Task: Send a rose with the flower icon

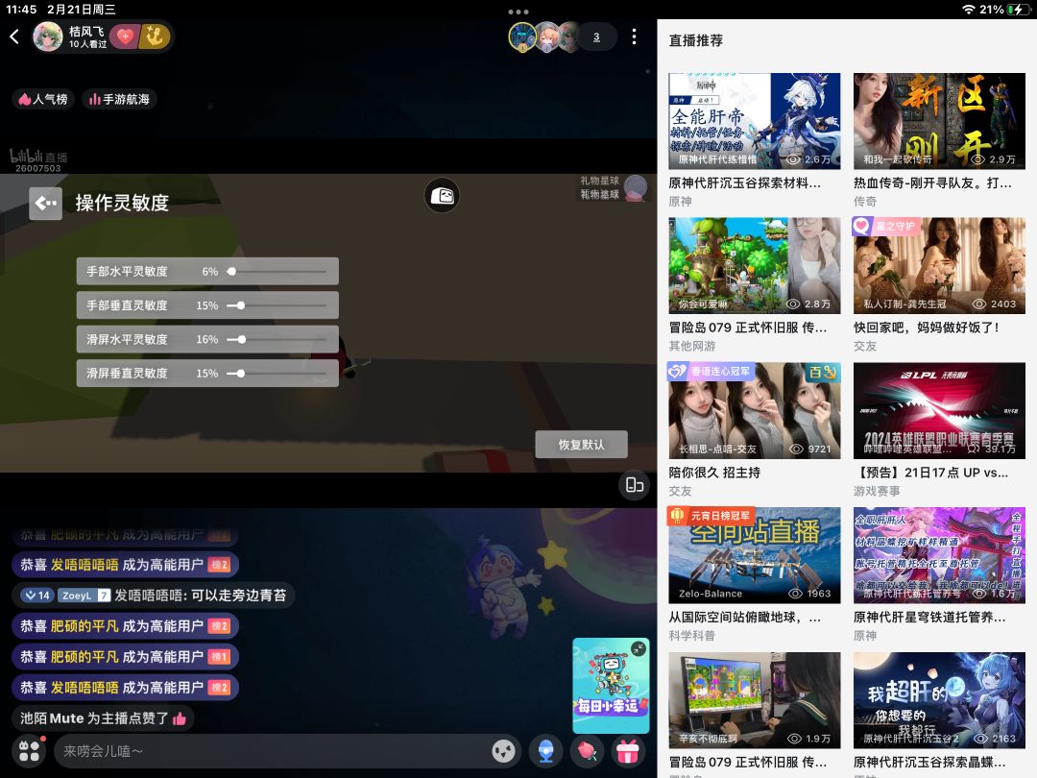Action: (x=587, y=751)
